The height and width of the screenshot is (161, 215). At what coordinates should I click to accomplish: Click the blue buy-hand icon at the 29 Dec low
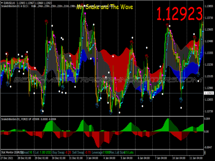coord(42,111)
